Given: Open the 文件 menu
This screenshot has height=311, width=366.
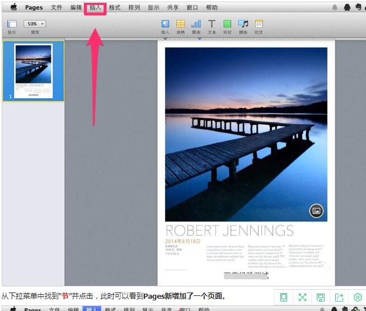Looking at the screenshot, I should [x=57, y=8].
